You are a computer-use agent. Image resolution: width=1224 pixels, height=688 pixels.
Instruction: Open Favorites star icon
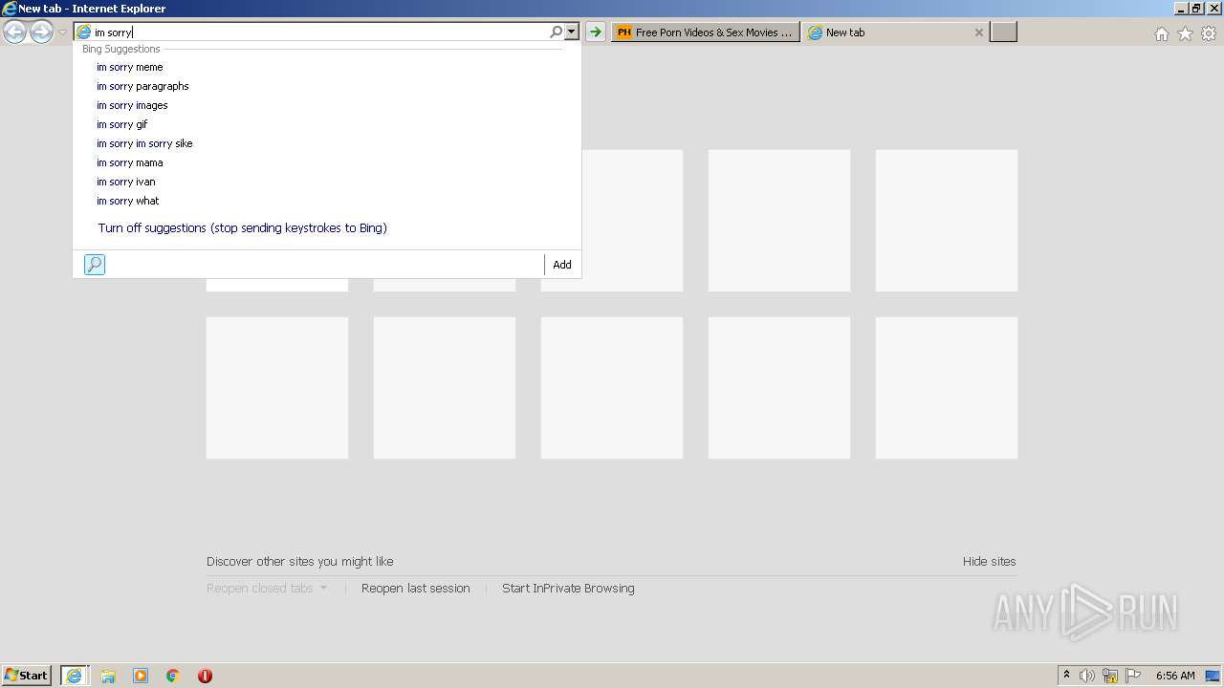point(1185,33)
